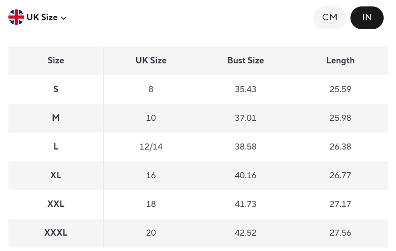The height and width of the screenshot is (251, 396).
Task: Click the Length column header
Action: click(340, 61)
